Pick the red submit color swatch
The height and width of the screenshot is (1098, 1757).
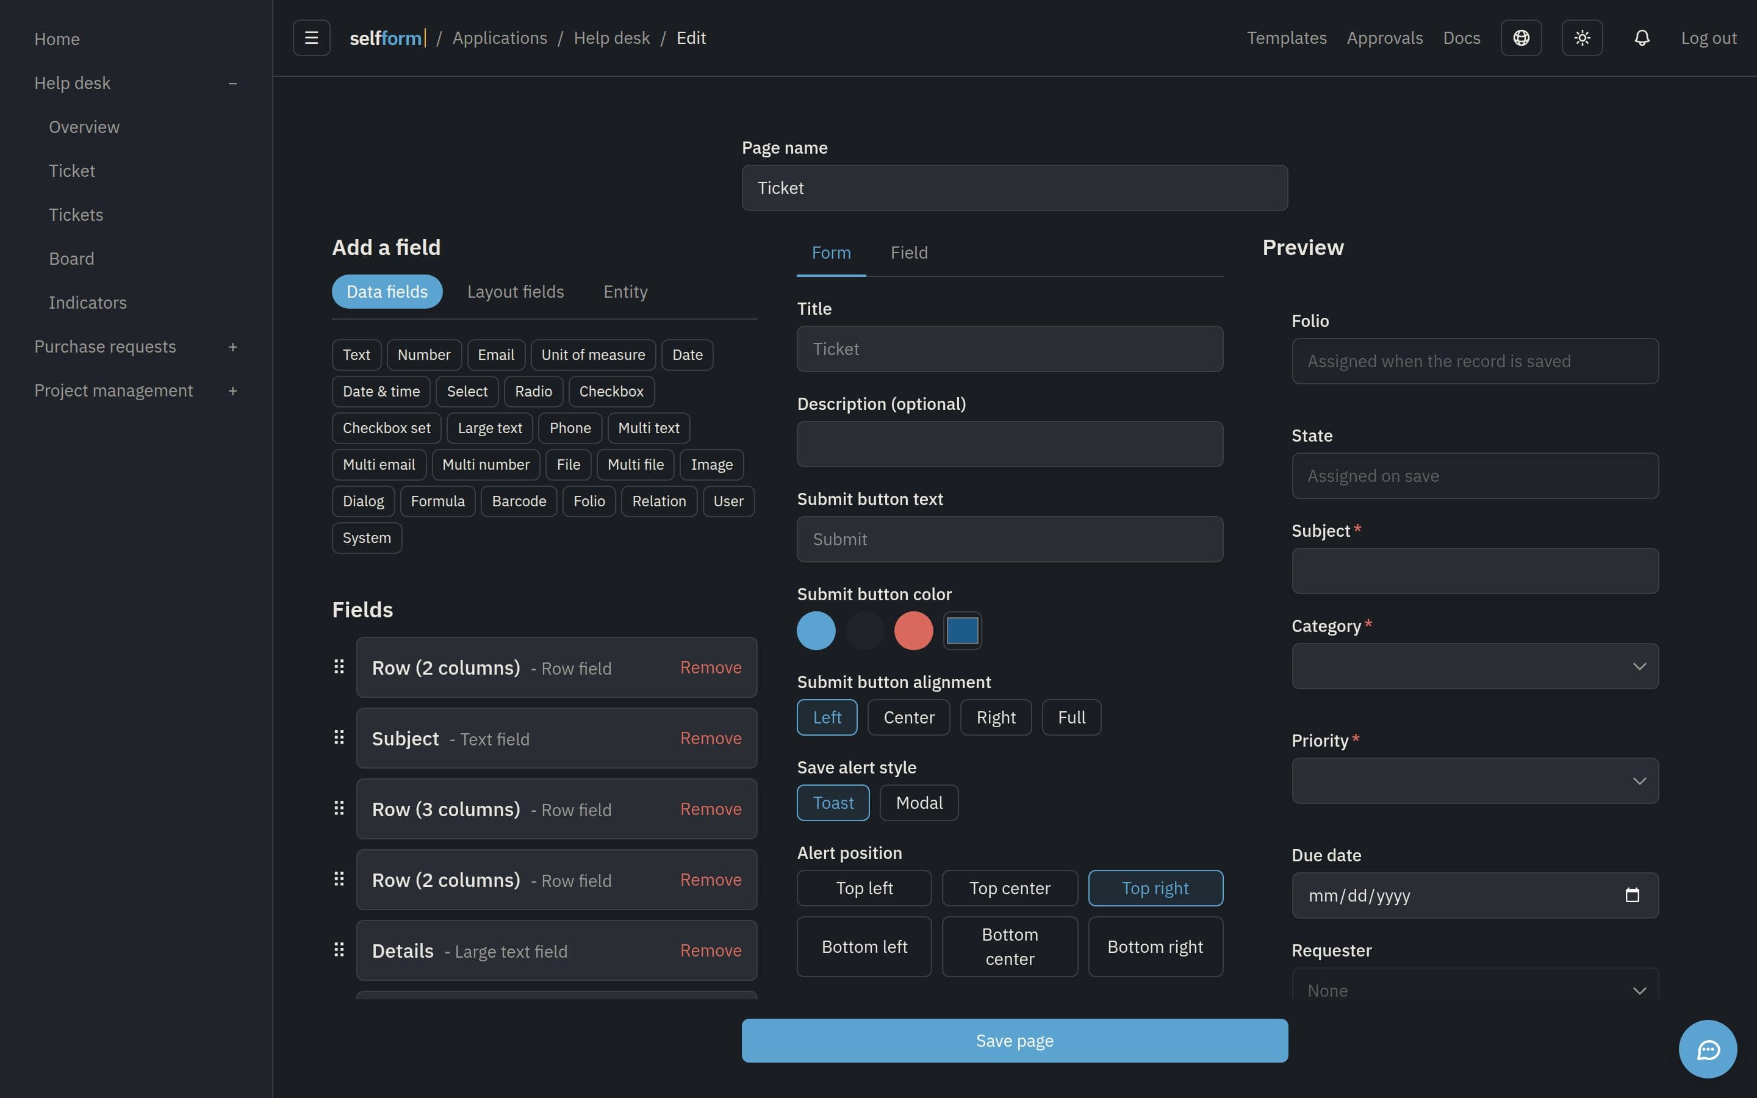point(913,630)
